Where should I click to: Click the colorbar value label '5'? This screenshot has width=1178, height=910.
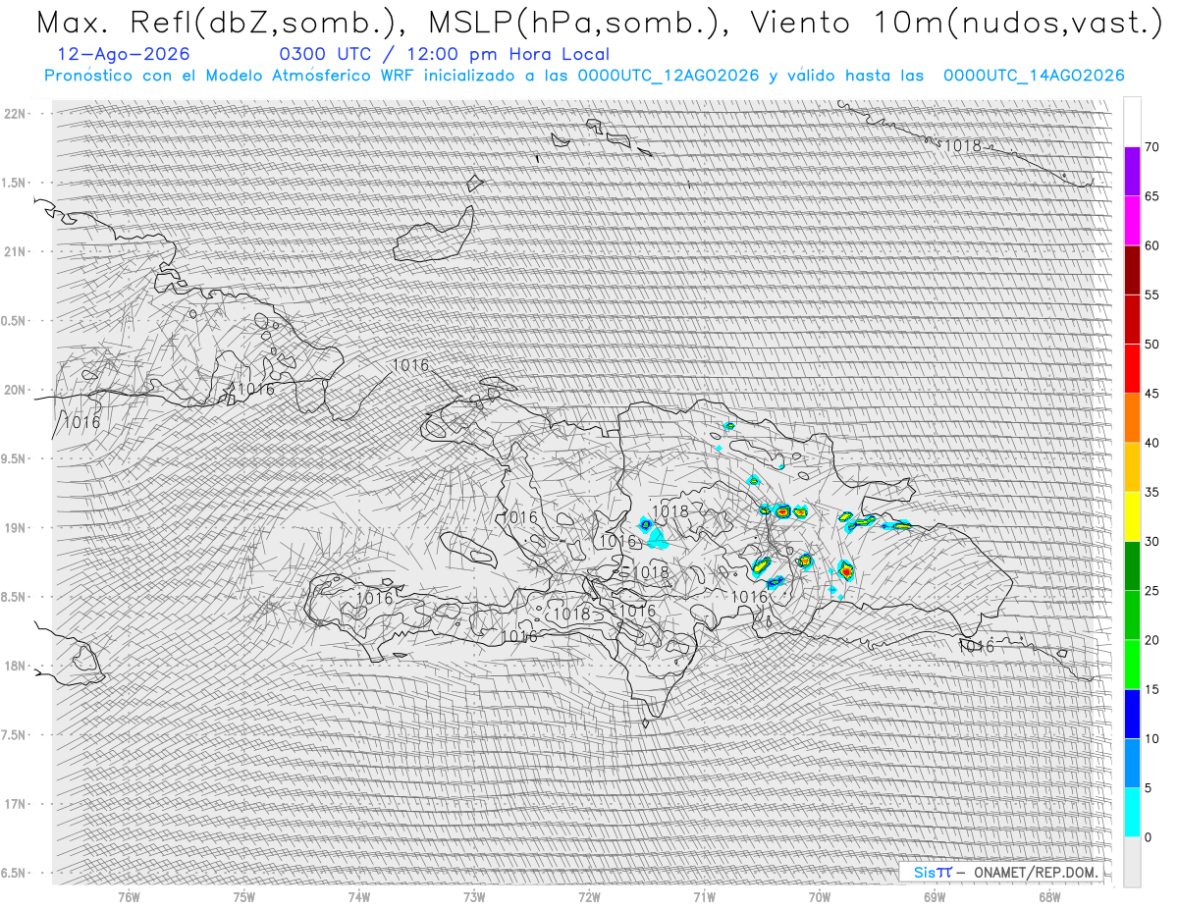click(x=1148, y=787)
